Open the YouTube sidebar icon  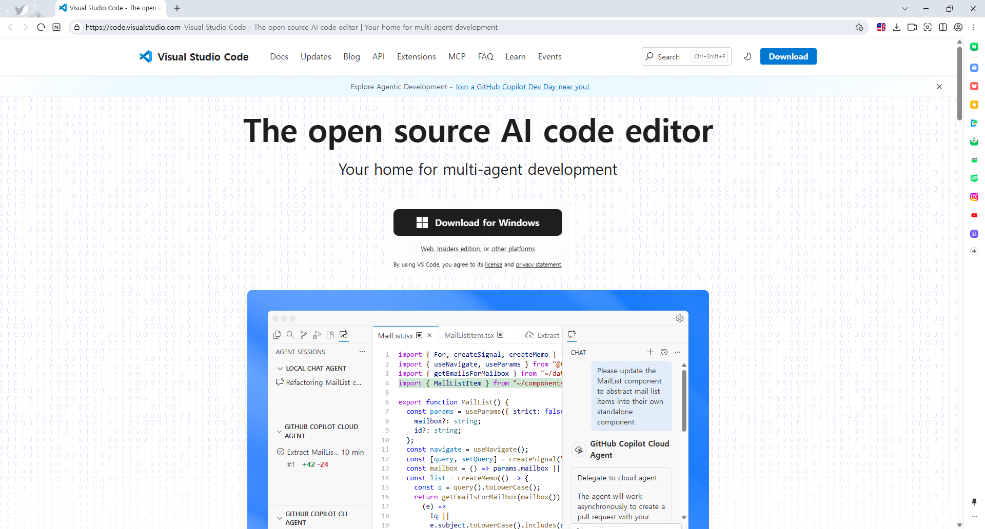[974, 215]
